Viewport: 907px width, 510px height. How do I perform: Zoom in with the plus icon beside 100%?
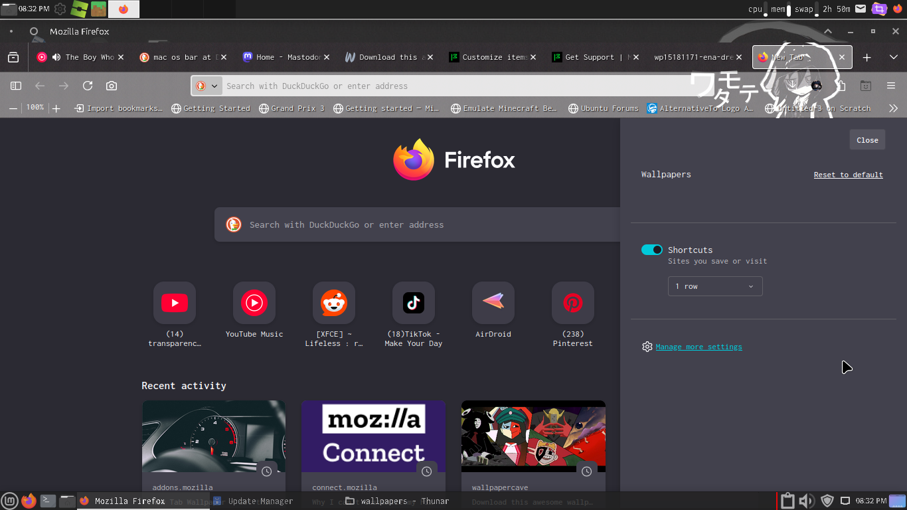click(x=56, y=108)
